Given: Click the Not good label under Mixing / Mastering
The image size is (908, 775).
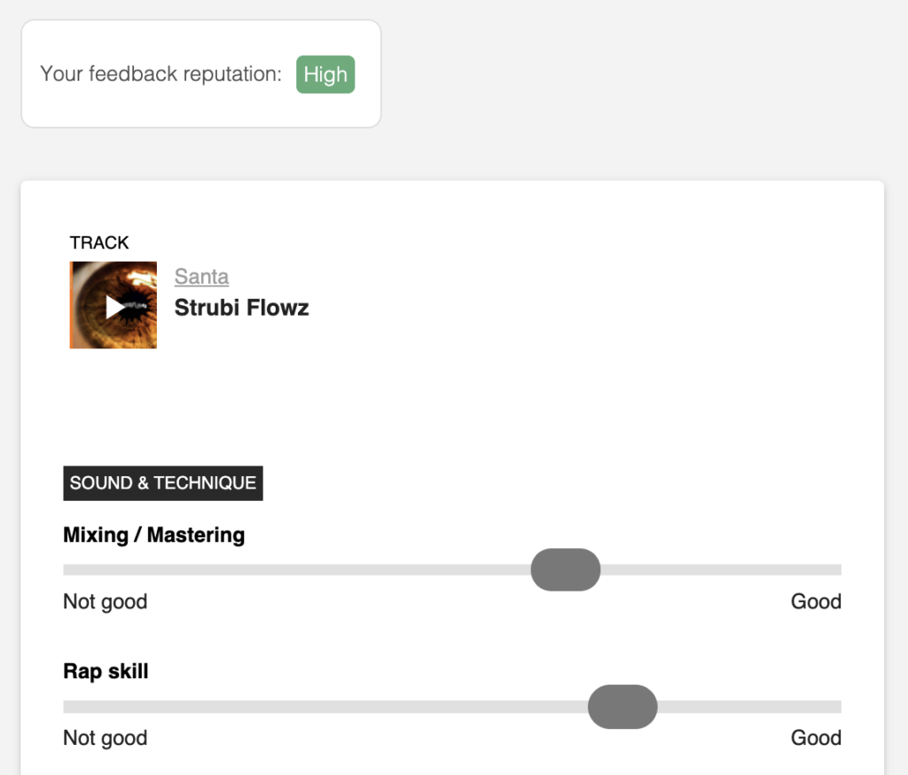Looking at the screenshot, I should [105, 602].
